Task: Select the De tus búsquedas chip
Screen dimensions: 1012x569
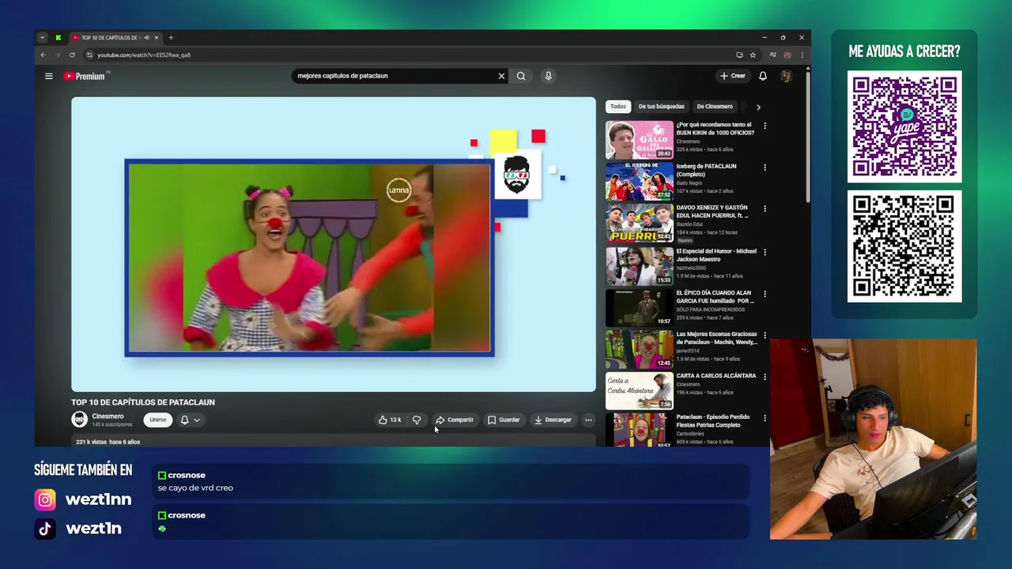Action: point(662,107)
